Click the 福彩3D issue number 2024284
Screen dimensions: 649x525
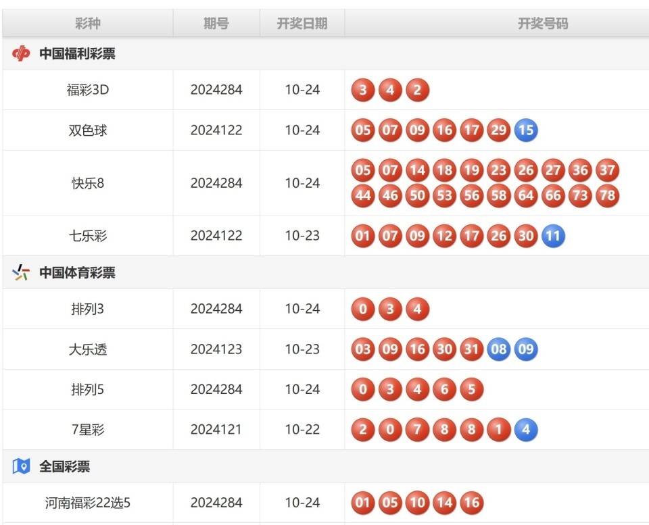click(x=216, y=90)
